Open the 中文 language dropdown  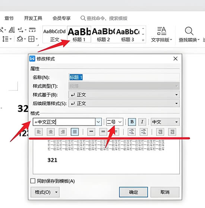(x=165, y=122)
